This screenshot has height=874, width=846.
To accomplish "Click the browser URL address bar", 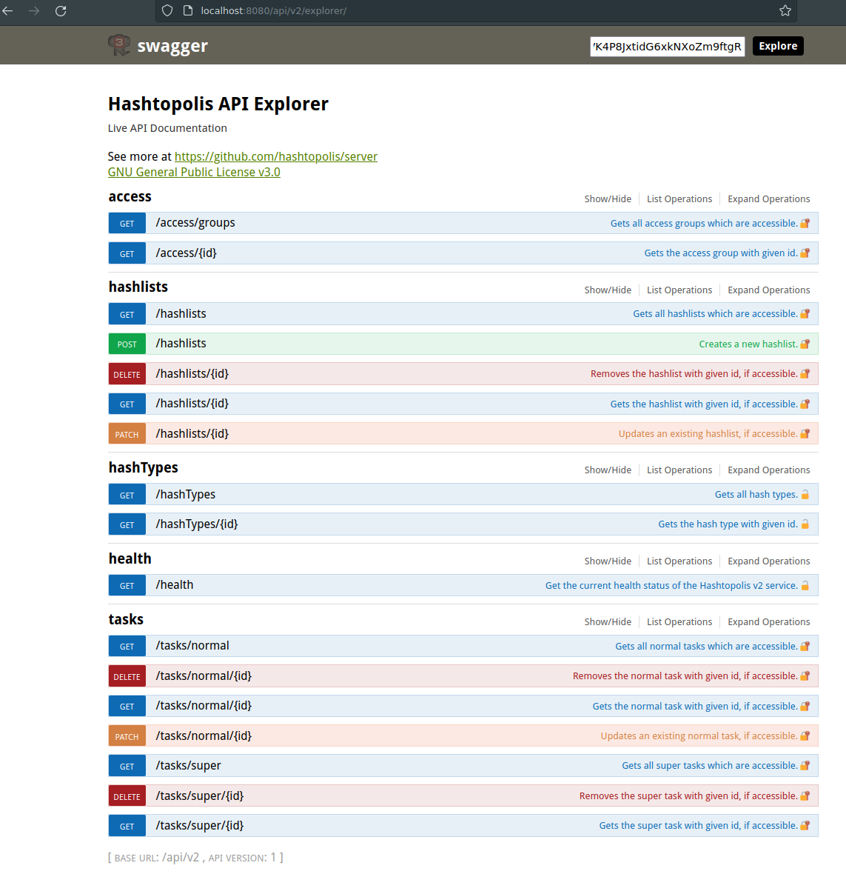I will [476, 10].
